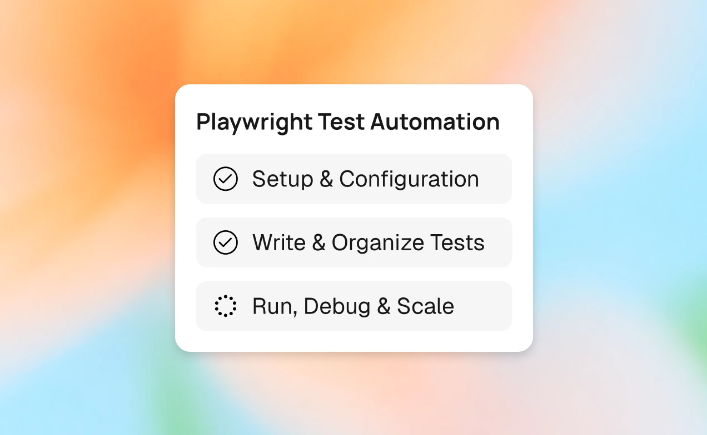Uncheck the Write & Organize Tests step
Viewport: 707px width, 435px height.
pos(226,242)
